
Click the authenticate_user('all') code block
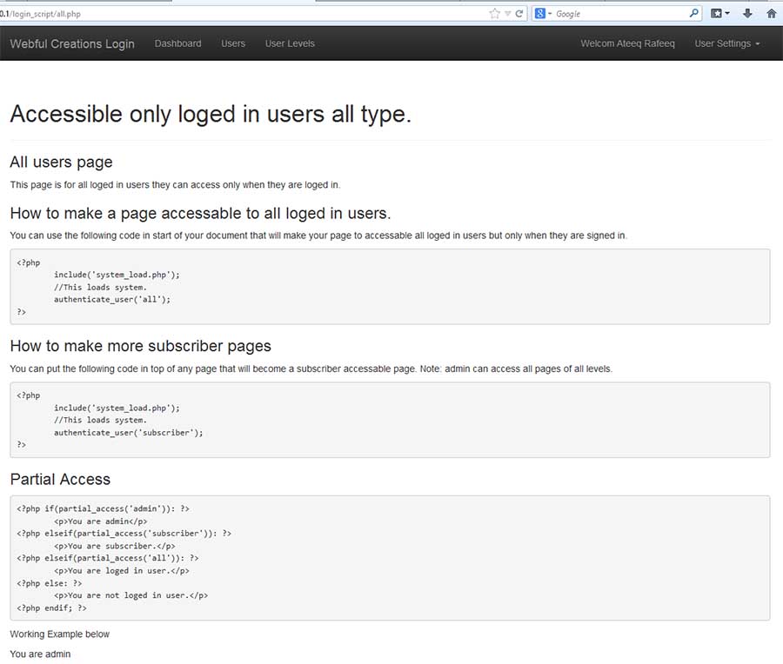tap(390, 287)
